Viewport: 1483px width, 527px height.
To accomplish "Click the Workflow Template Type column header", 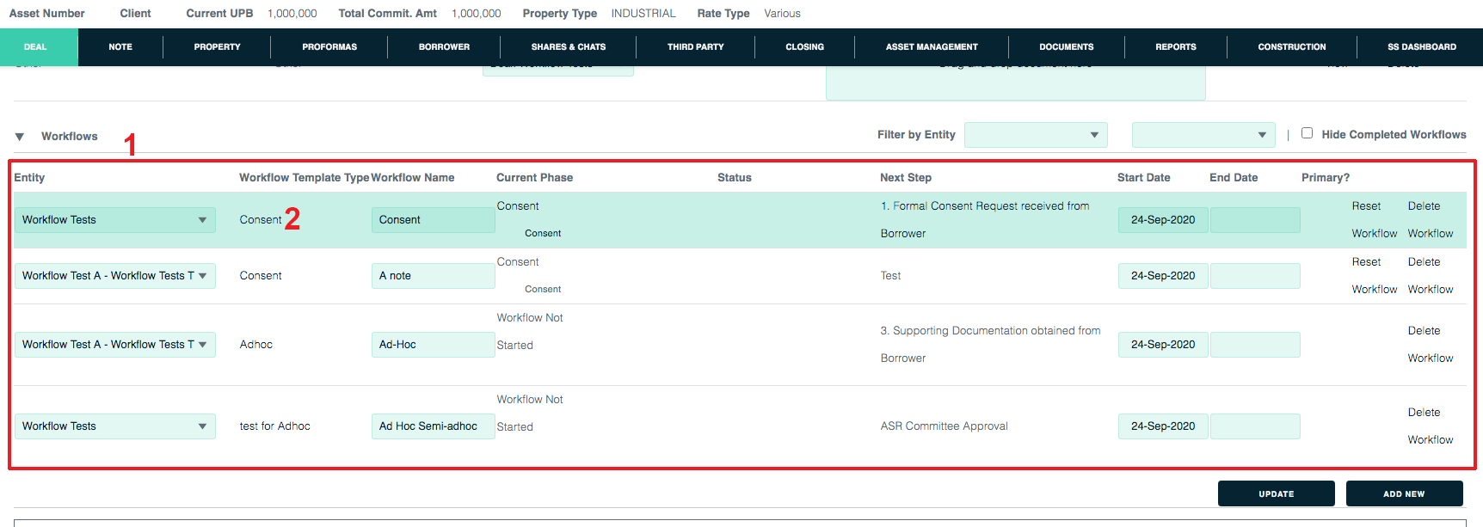I will tap(305, 178).
